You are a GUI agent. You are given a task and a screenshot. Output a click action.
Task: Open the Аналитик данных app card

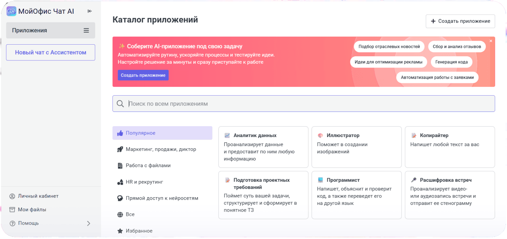(x=263, y=147)
